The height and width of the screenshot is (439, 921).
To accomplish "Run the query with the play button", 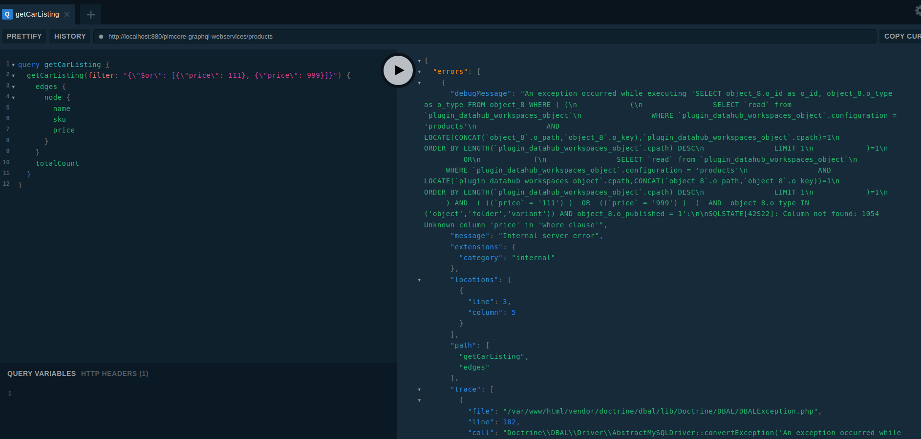I will click(x=398, y=70).
